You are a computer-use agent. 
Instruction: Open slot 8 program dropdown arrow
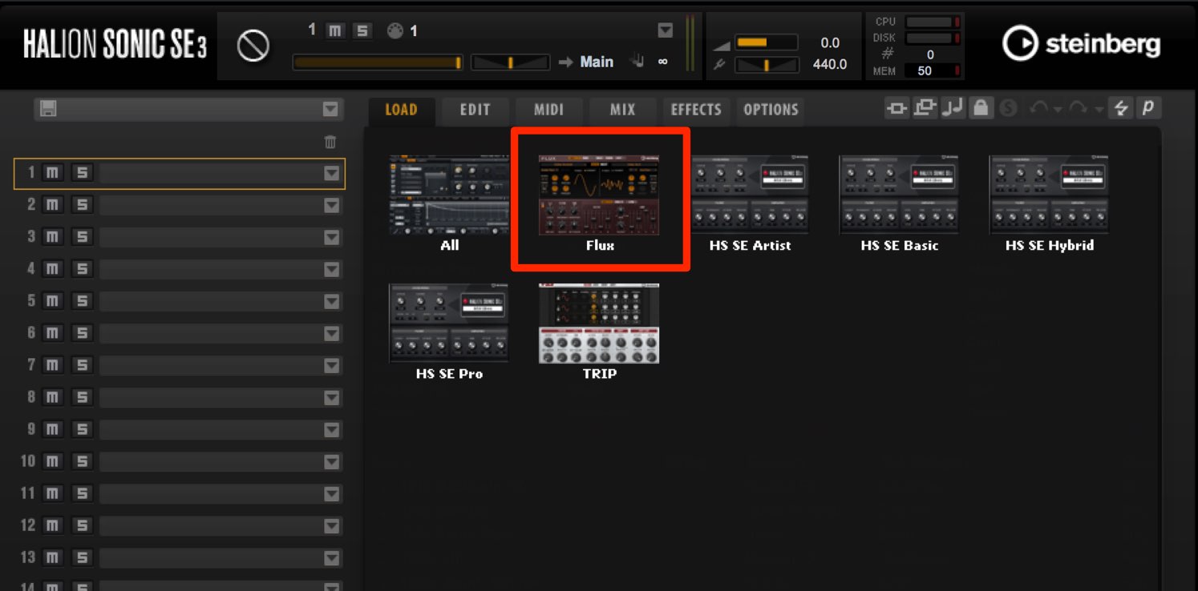pyautogui.click(x=331, y=397)
